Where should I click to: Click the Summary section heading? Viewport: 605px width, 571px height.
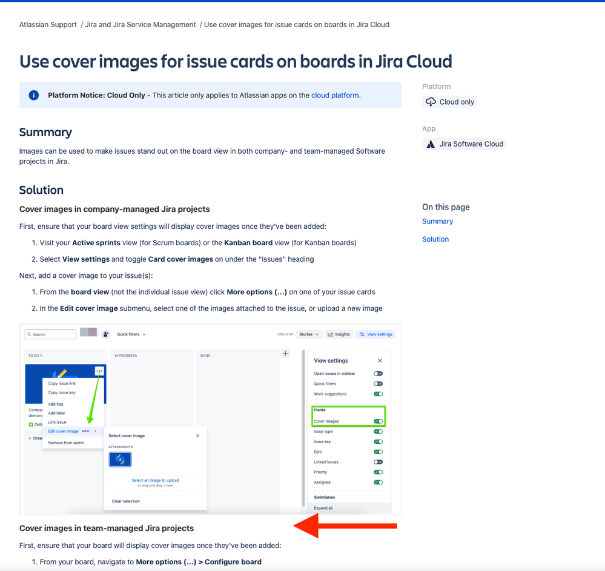pyautogui.click(x=45, y=133)
